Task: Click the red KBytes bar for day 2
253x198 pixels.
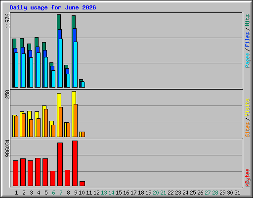Action: point(23,172)
